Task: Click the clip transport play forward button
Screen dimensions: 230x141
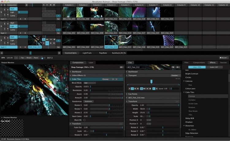Action: click(x=132, y=89)
